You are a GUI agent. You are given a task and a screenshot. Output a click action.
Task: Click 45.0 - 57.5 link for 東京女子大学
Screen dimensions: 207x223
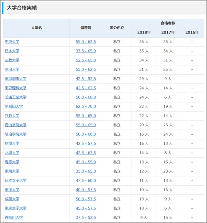(86, 208)
